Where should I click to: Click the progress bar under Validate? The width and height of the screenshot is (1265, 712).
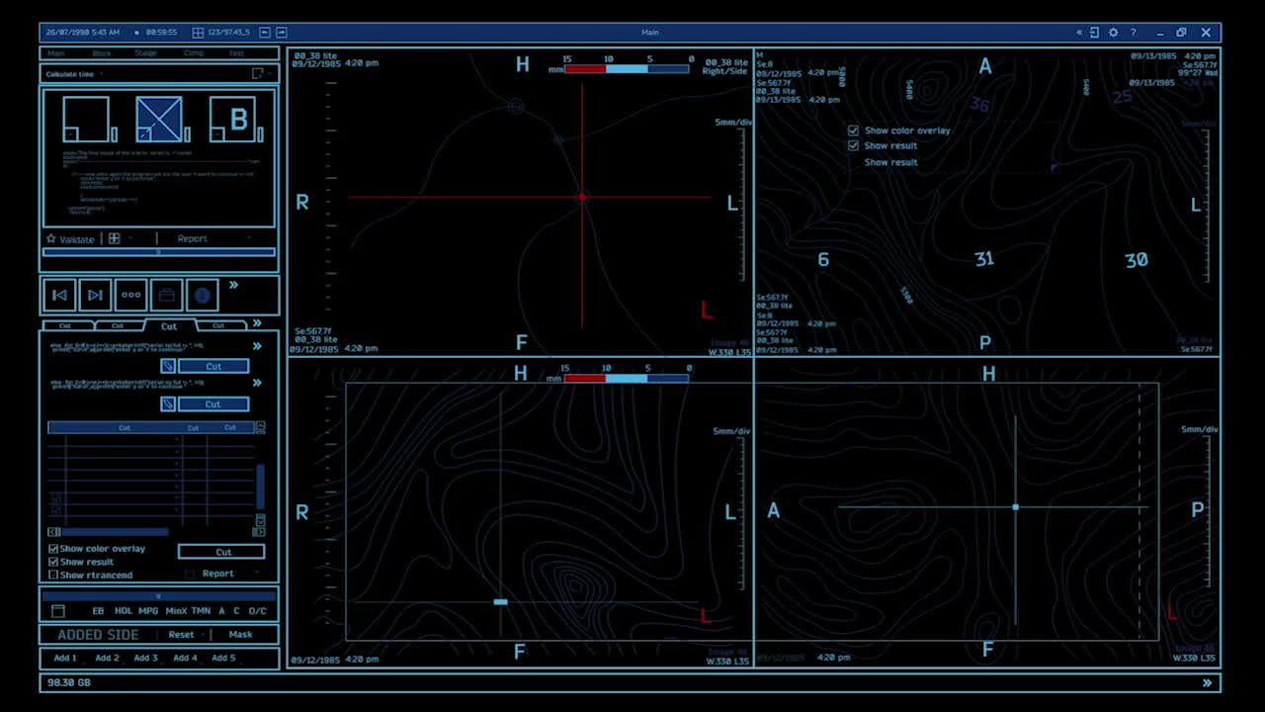tap(158, 252)
